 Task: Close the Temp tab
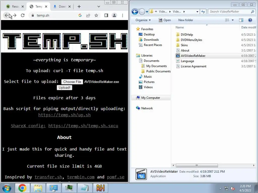click(46, 7)
